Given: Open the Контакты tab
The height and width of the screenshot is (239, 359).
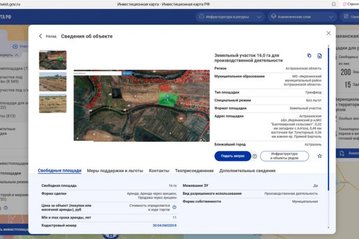Looking at the screenshot, I should tap(159, 171).
